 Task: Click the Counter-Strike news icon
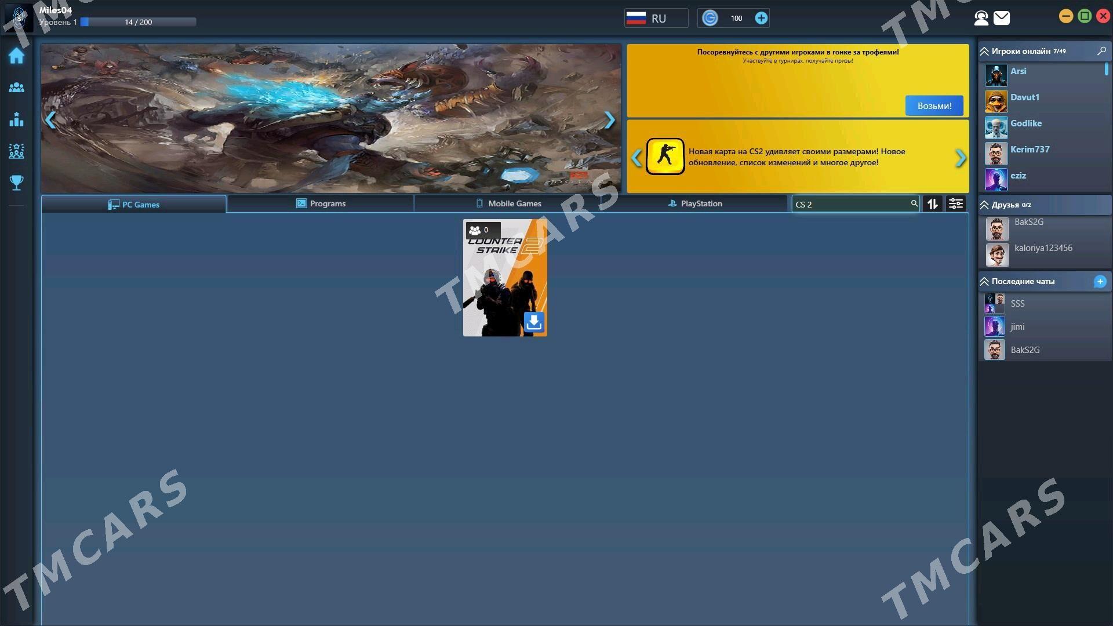665,156
